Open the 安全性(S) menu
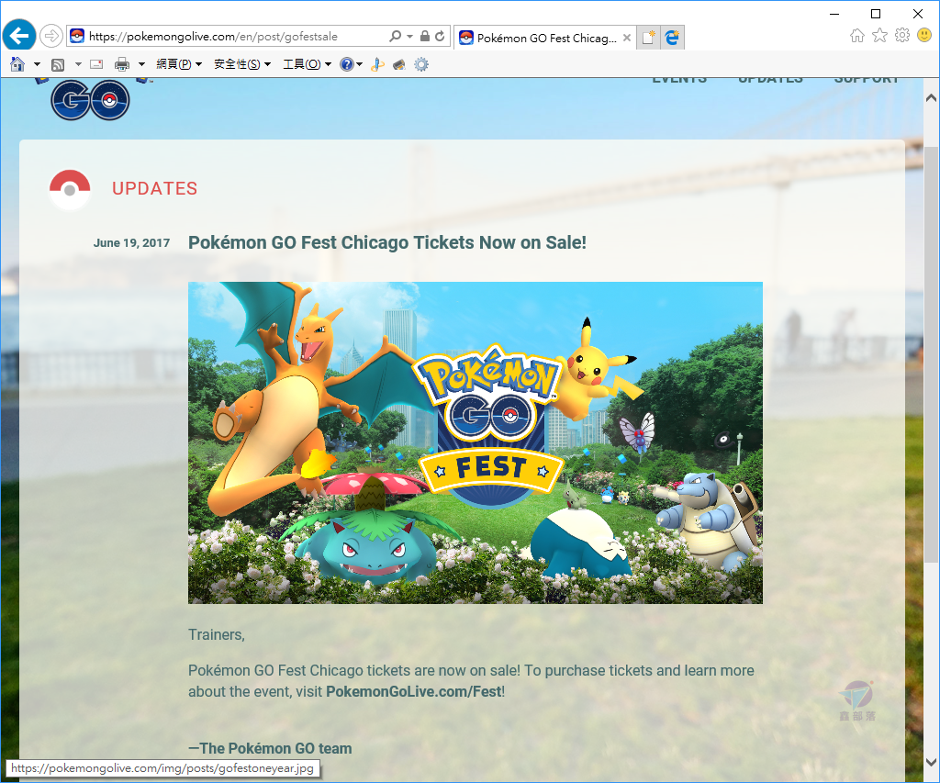The image size is (940, 783). tap(242, 64)
